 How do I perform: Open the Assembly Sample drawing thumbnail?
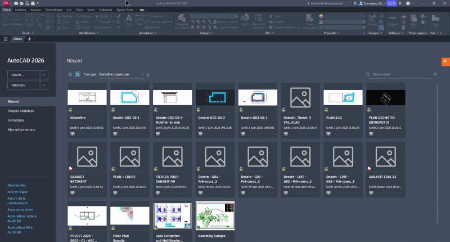pyautogui.click(x=215, y=216)
